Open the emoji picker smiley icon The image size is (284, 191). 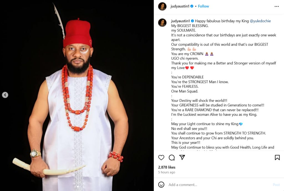tap(161, 185)
